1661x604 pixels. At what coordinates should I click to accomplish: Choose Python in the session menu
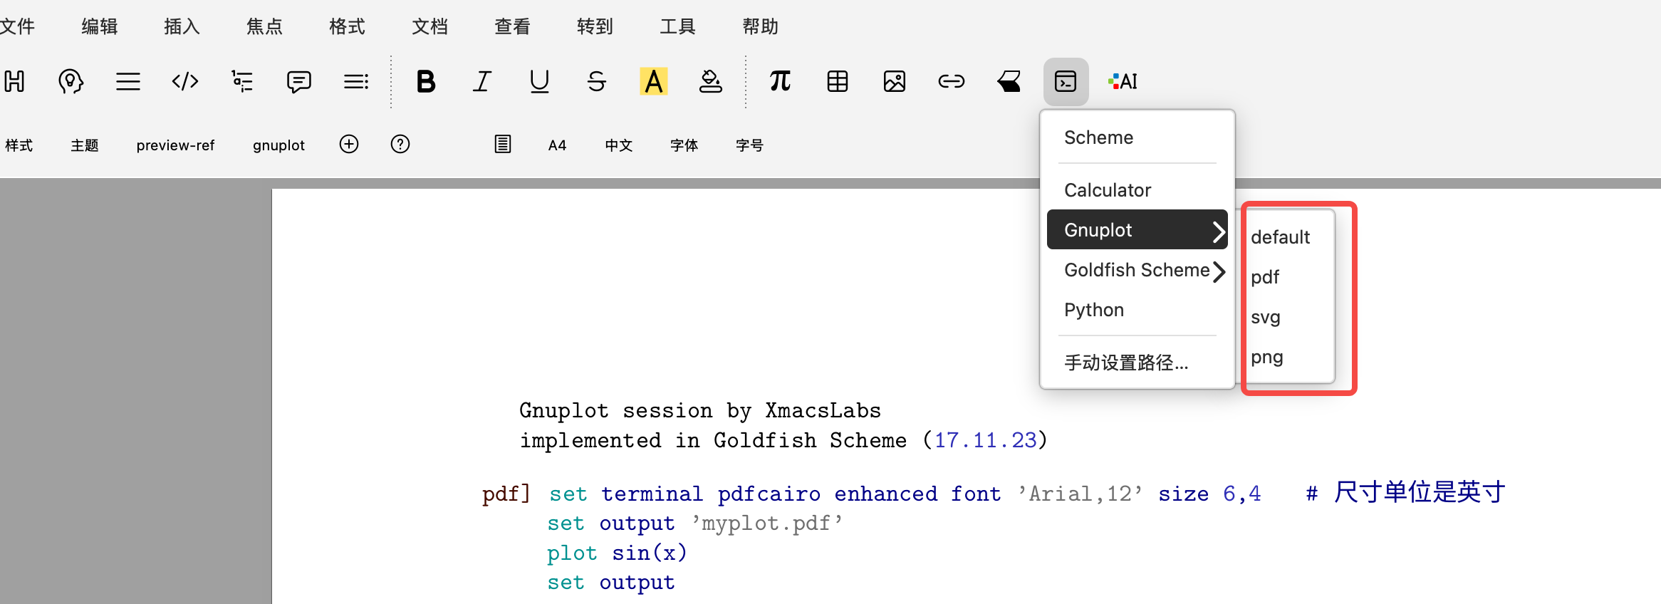(x=1094, y=310)
